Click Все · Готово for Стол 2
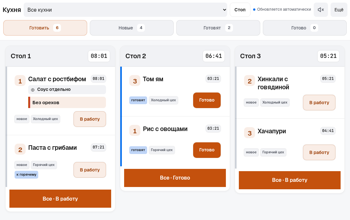The image size is (350, 220). [x=175, y=178]
